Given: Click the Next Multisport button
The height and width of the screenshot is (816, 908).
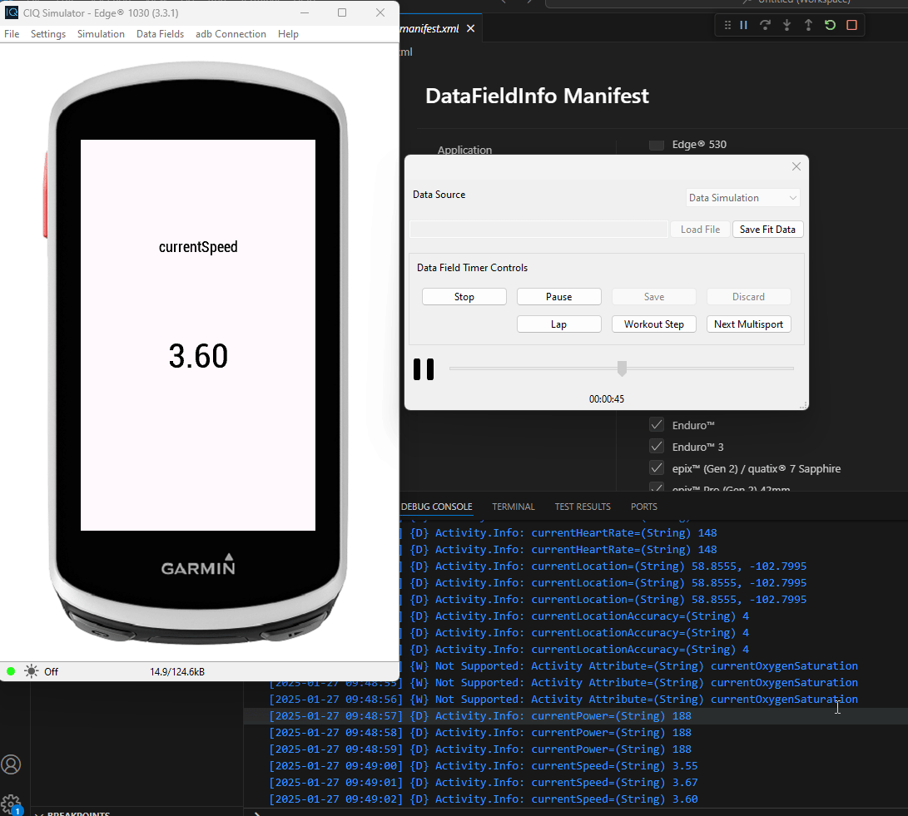Looking at the screenshot, I should 748,324.
